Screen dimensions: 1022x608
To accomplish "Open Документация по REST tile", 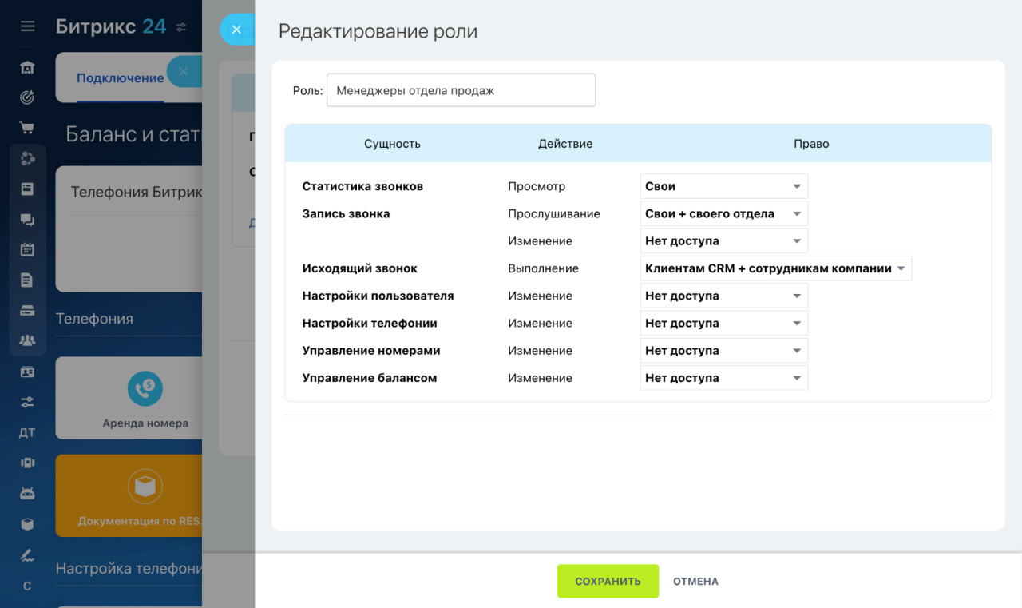I will 129,495.
